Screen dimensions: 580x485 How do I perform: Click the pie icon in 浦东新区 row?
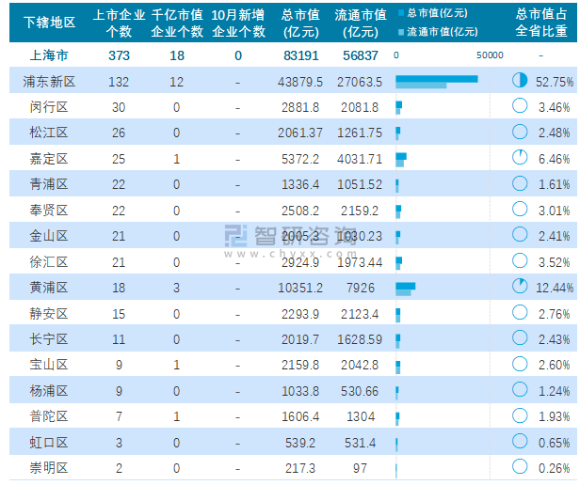519,81
